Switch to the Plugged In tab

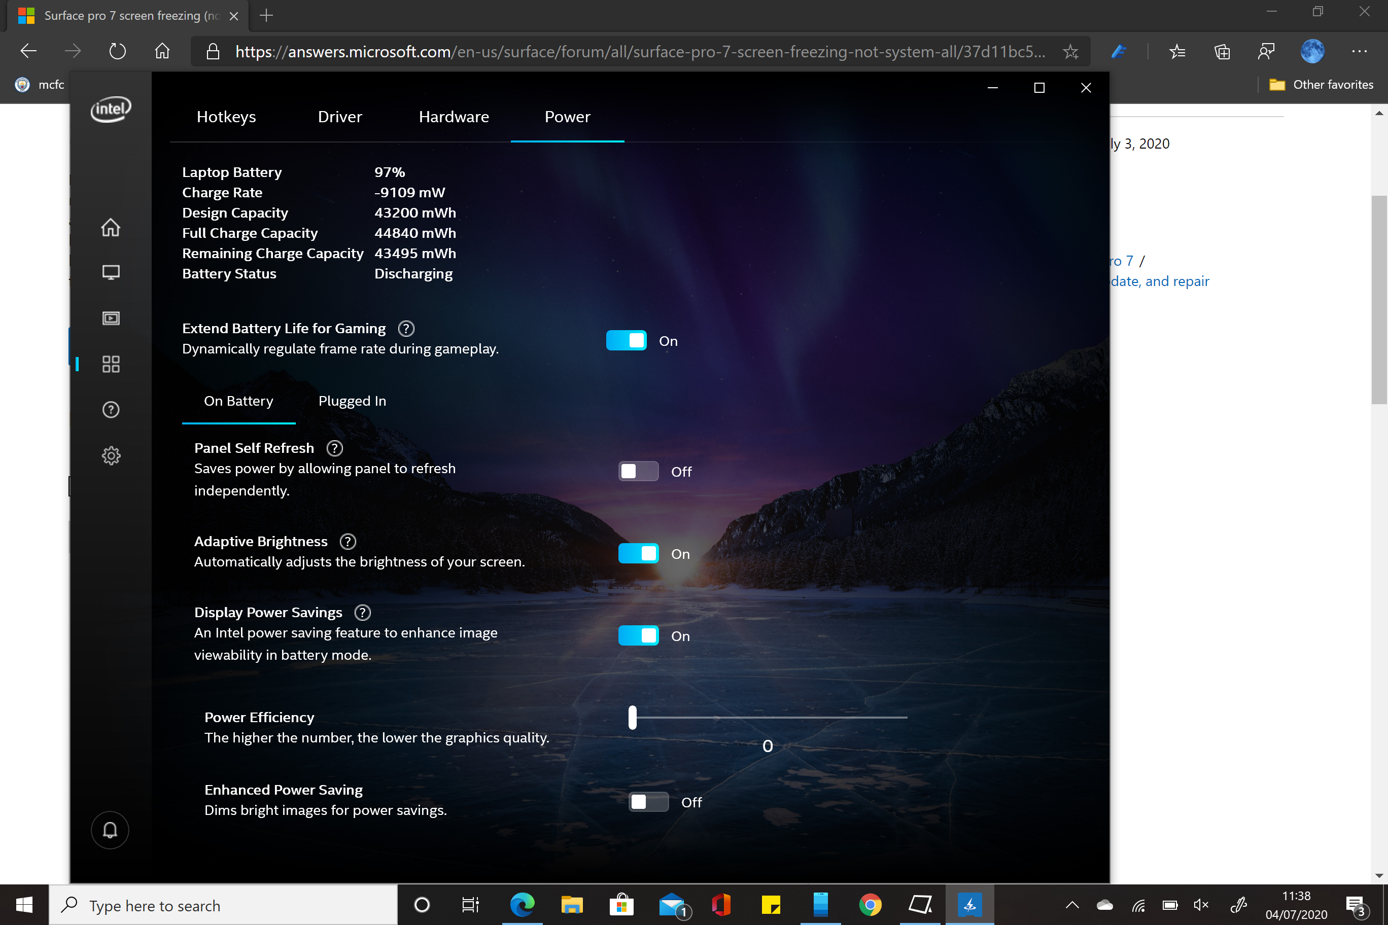point(352,401)
